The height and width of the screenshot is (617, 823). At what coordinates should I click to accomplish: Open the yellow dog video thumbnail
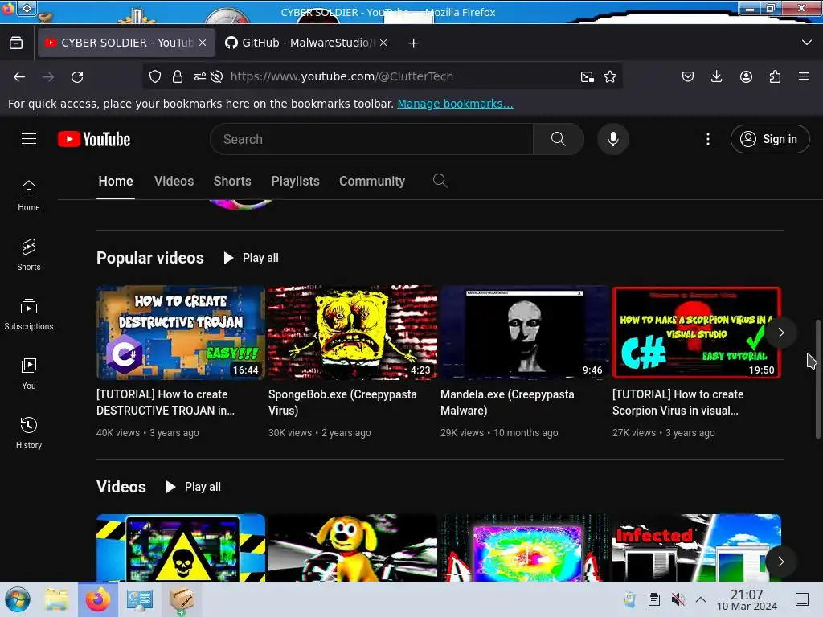[x=353, y=548]
